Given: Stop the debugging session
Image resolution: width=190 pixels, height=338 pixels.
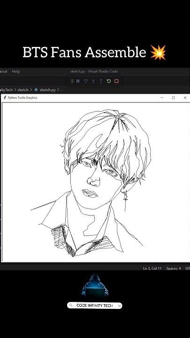Looking at the screenshot, I should click(116, 81).
